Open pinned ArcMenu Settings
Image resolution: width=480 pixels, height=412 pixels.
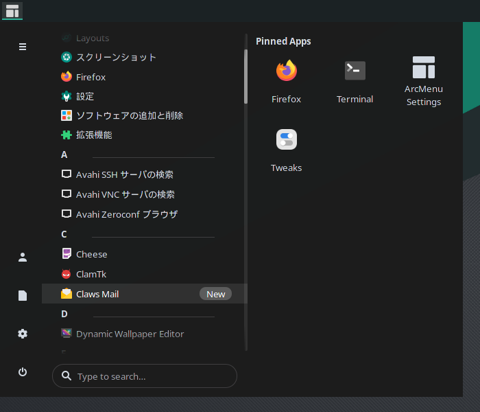click(x=423, y=82)
